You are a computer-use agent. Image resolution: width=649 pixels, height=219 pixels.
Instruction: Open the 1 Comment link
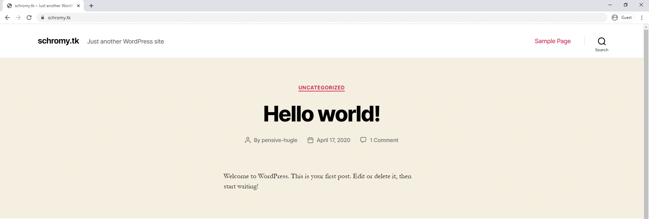[384, 140]
